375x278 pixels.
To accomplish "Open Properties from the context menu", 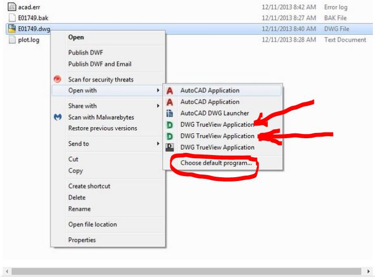I will pos(82,239).
